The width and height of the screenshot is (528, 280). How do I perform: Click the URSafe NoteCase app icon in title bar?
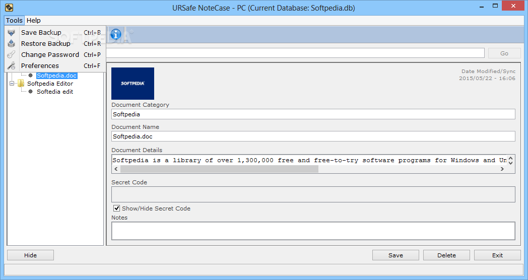coord(9,7)
